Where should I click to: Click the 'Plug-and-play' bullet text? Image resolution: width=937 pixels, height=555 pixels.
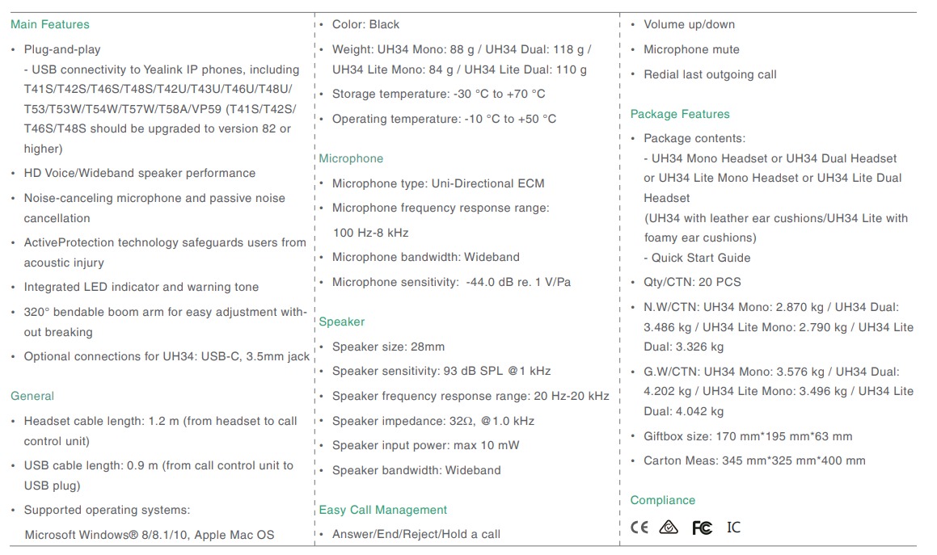[62, 49]
